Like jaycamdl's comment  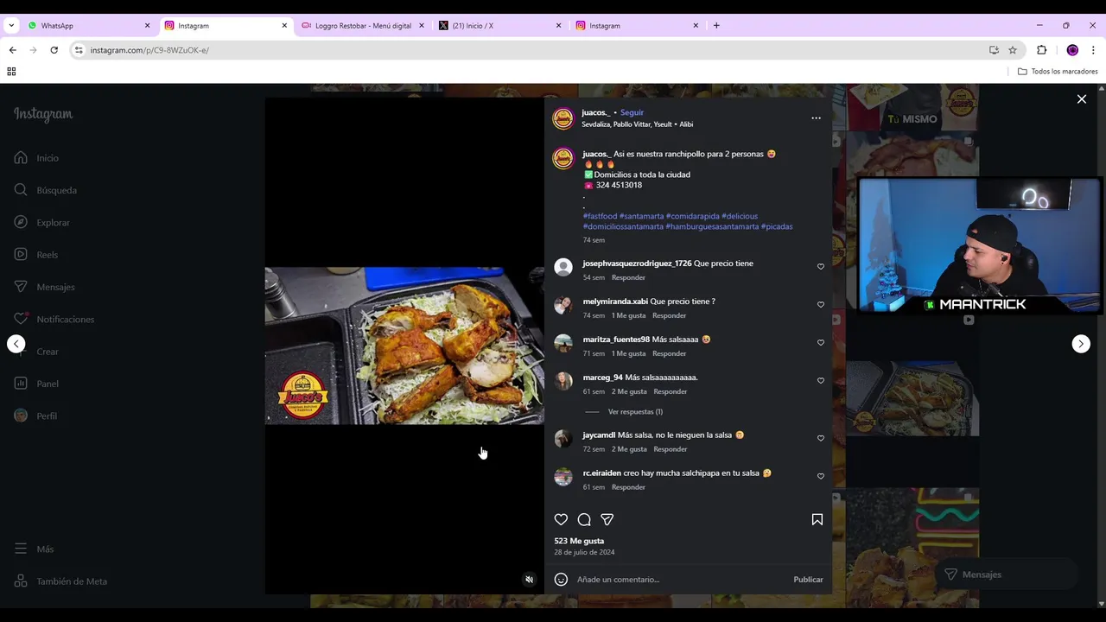[821, 438]
